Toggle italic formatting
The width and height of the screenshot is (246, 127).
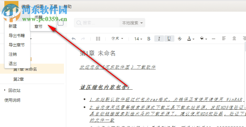[x=159, y=39]
